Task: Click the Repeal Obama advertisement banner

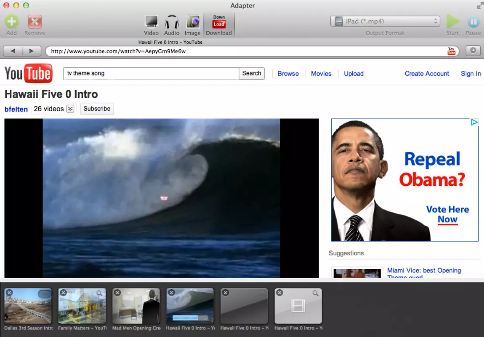Action: (405, 180)
